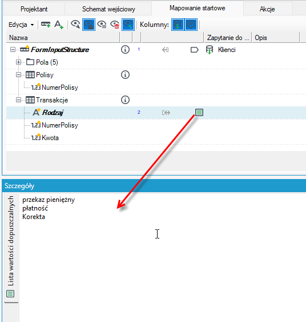Open the Akcje tab

tap(267, 9)
